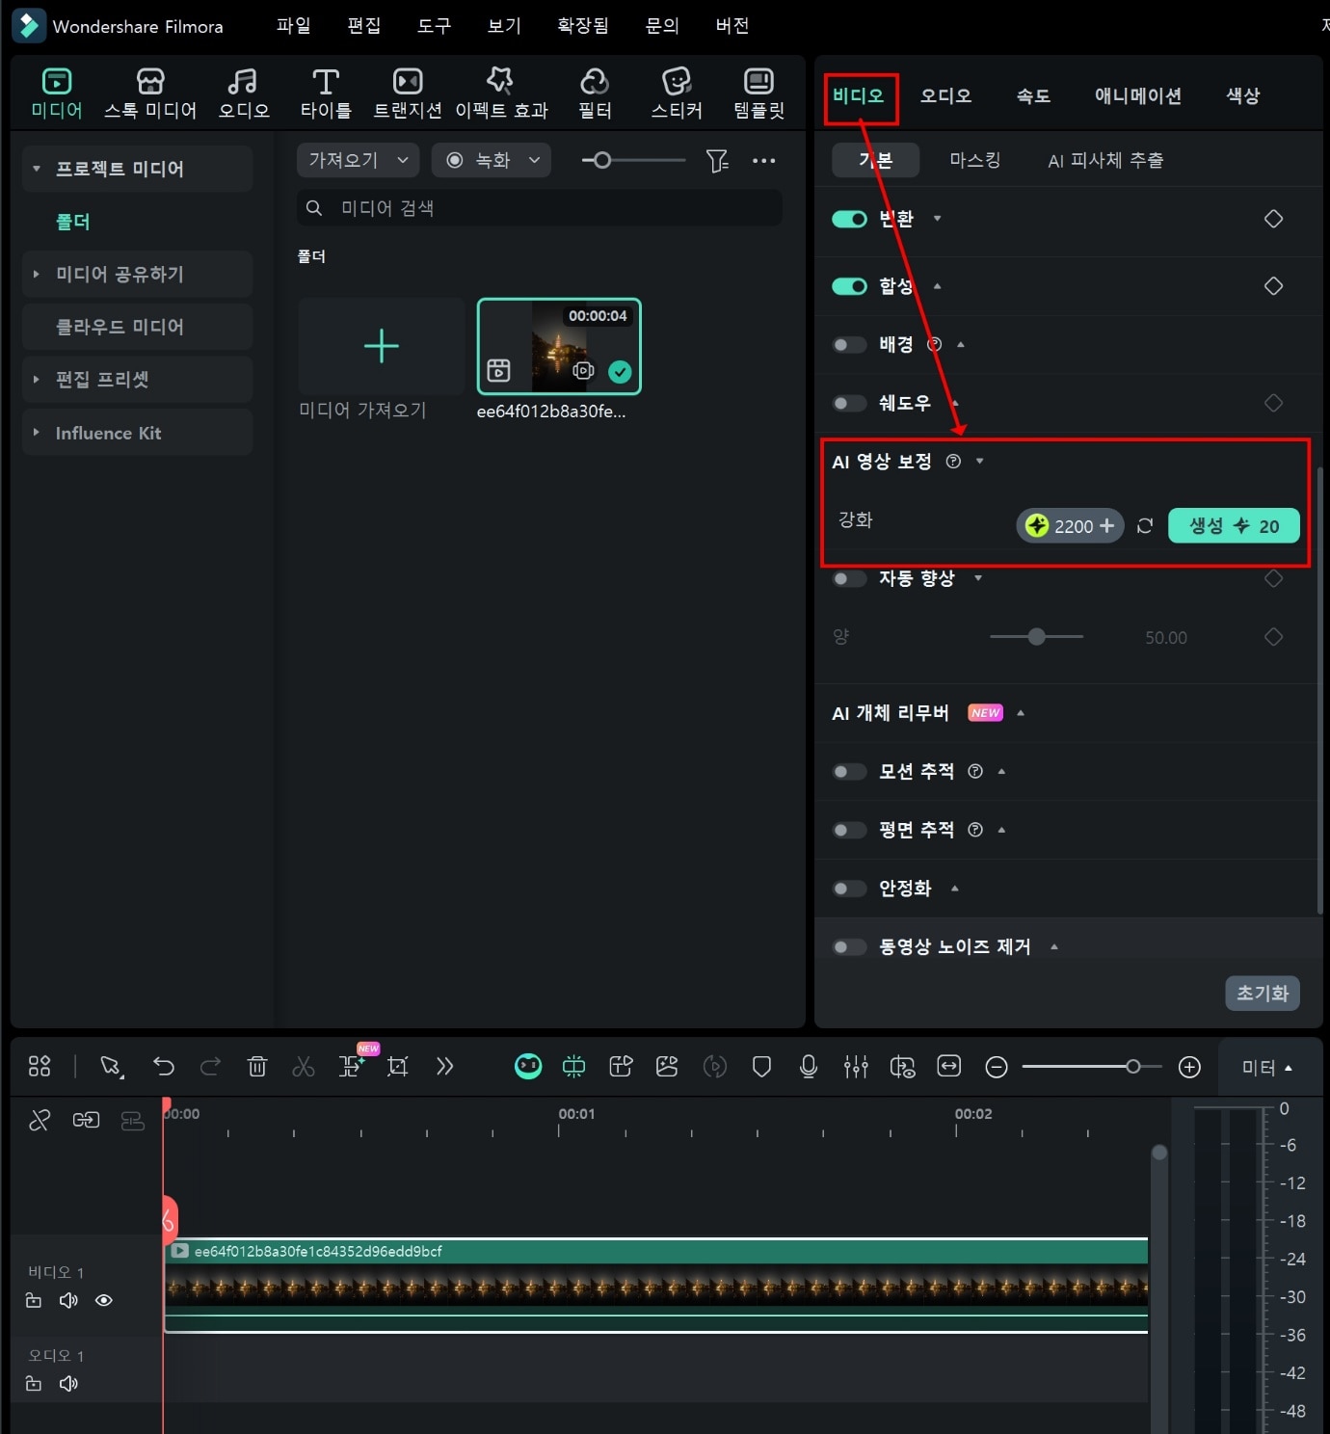Click the undo arrow in timeline toolbar
1330x1434 pixels.
tap(164, 1066)
